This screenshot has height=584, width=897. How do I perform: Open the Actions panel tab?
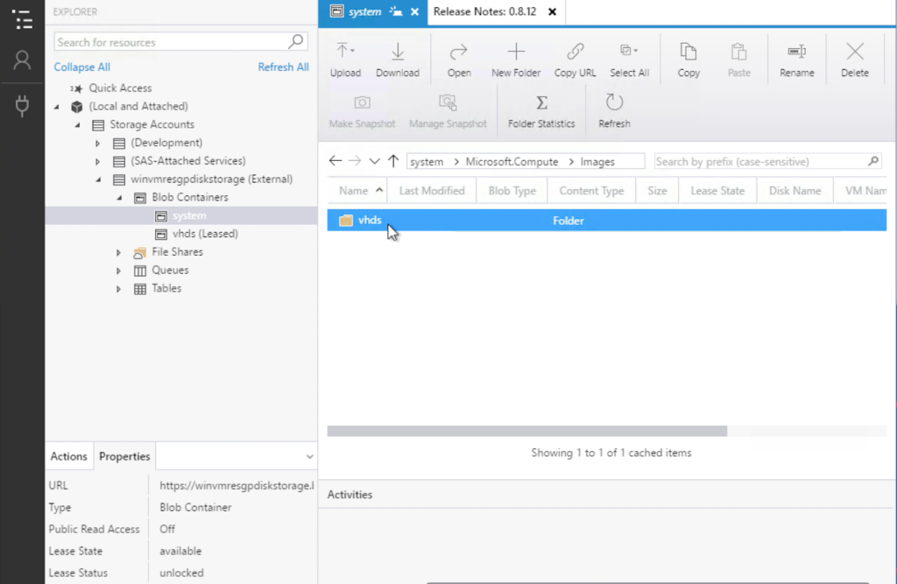(x=68, y=456)
